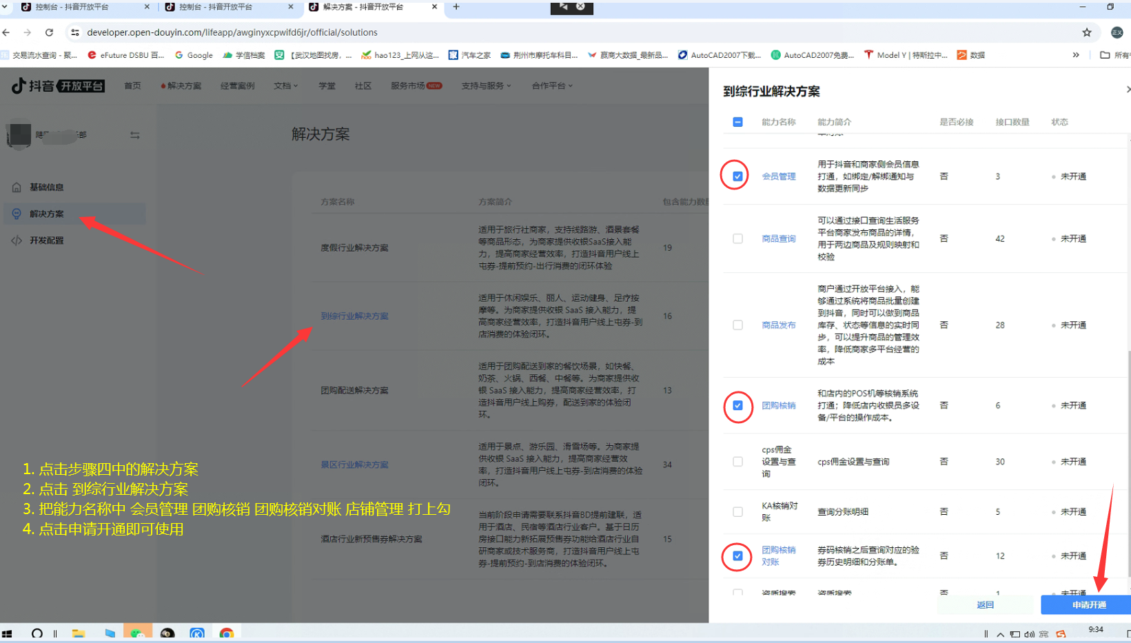Click the taskbar clock showing 9:34
This screenshot has height=643, width=1131.
pos(1095,629)
